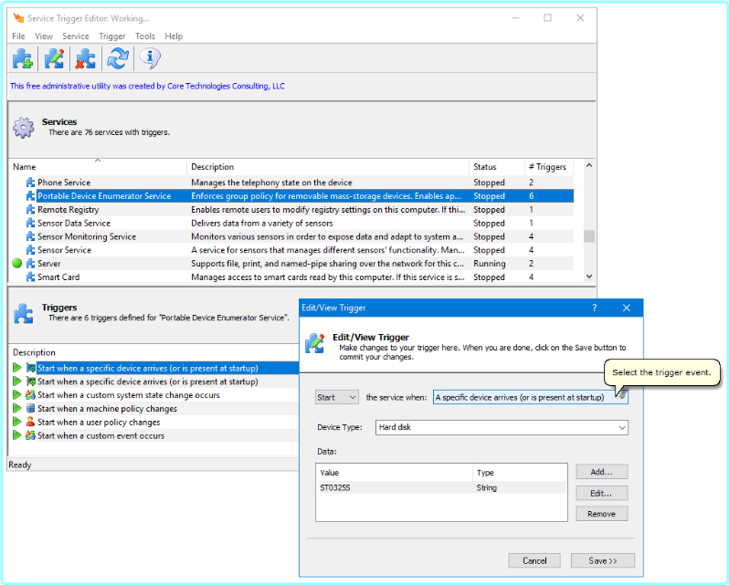This screenshot has height=585, width=729.
Task: Click the user policy trigger icon
Action: pos(30,423)
